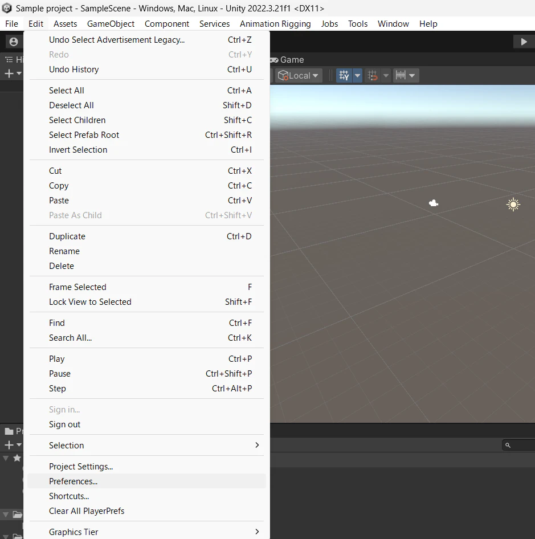535x539 pixels.
Task: Choose Rename from Edit menu
Action: [x=146, y=251]
